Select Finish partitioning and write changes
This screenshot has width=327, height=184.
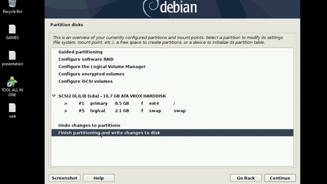pyautogui.click(x=172, y=133)
